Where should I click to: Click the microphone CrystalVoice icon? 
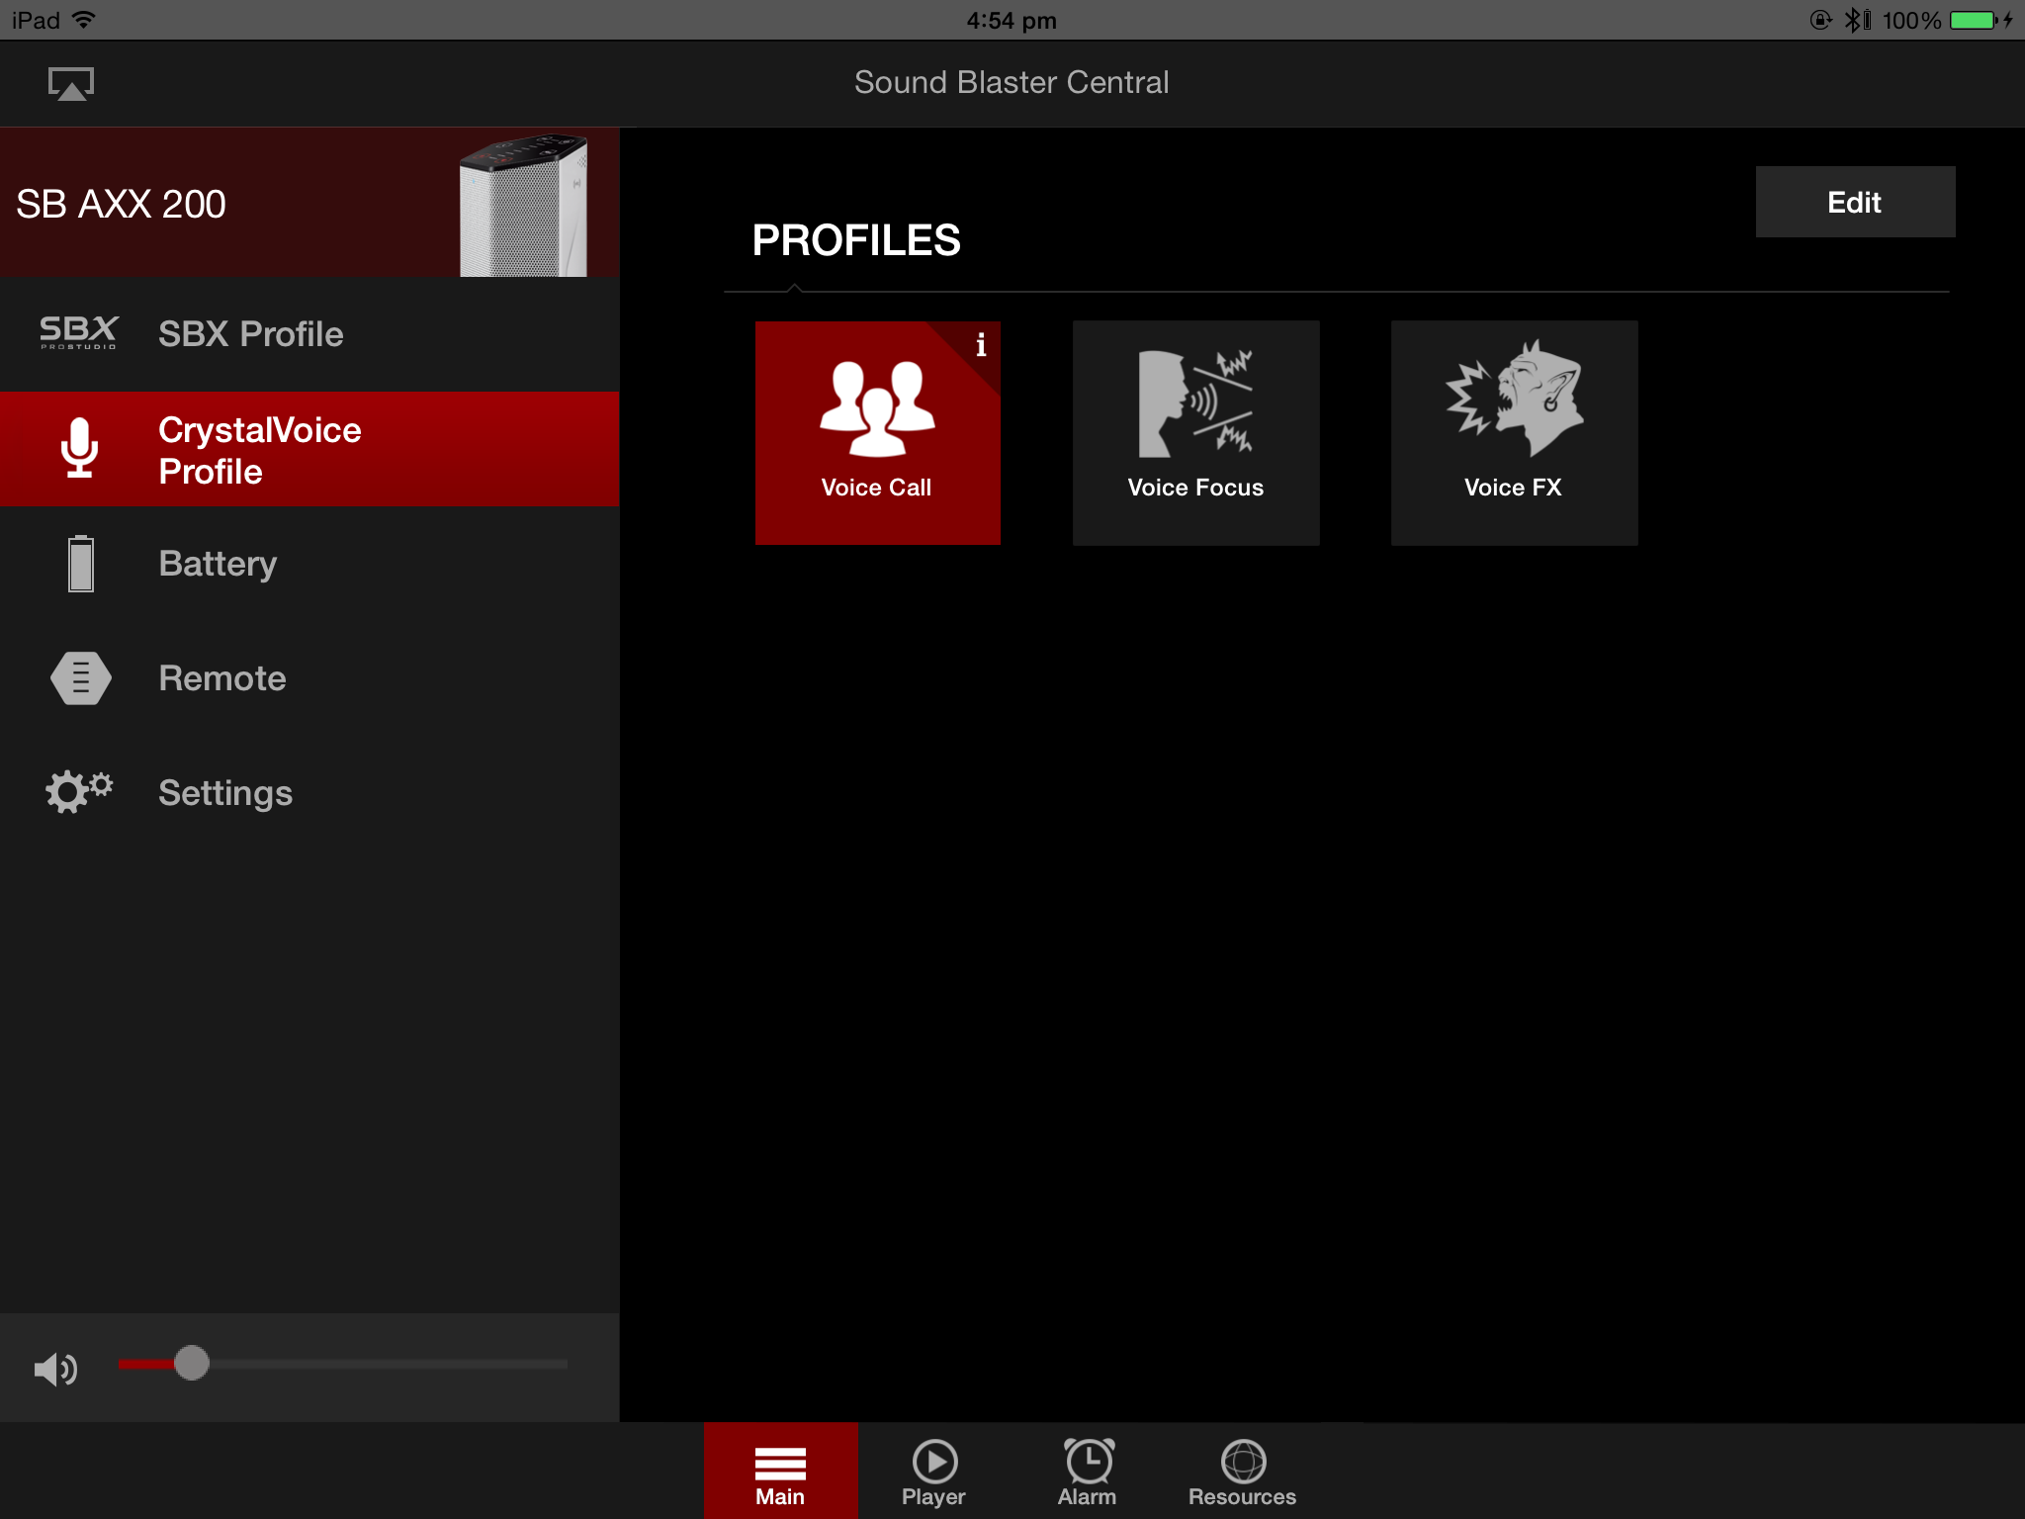point(79,448)
